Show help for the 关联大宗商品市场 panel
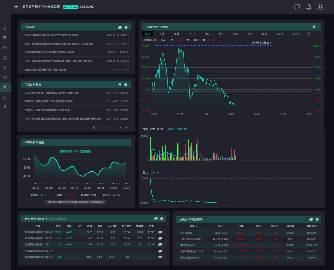The image size is (334, 270). pyautogui.click(x=317, y=219)
